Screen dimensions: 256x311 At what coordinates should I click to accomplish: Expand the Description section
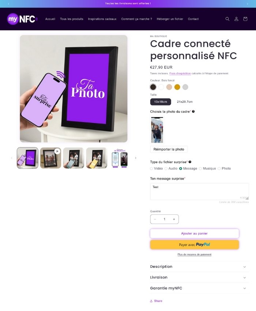[x=199, y=267]
